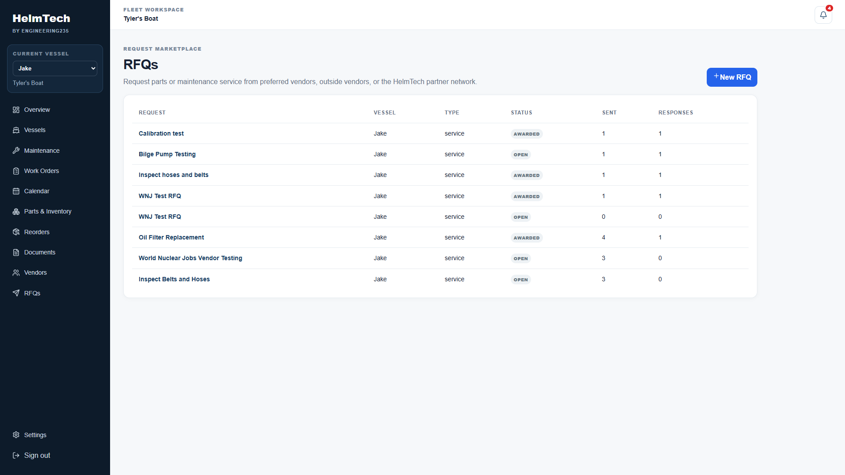Click the Overview grid icon in sidebar
Viewport: 845px width, 475px height.
point(16,110)
